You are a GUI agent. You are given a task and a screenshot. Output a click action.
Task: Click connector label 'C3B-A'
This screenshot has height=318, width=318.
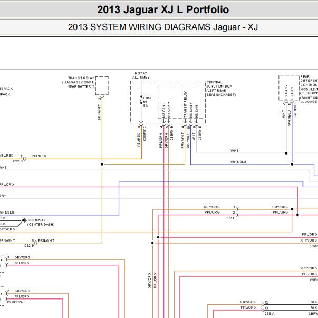(x=269, y=314)
